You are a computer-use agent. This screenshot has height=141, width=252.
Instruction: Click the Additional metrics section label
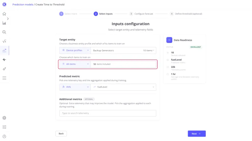[71, 99]
